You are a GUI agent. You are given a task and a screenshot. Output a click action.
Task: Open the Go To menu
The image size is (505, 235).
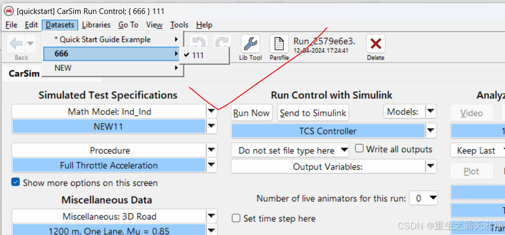[x=128, y=25]
